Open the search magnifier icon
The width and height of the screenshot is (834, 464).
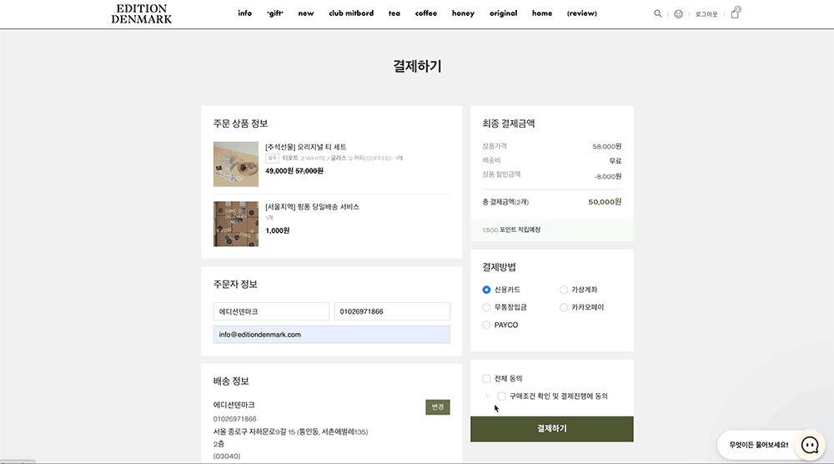657,14
